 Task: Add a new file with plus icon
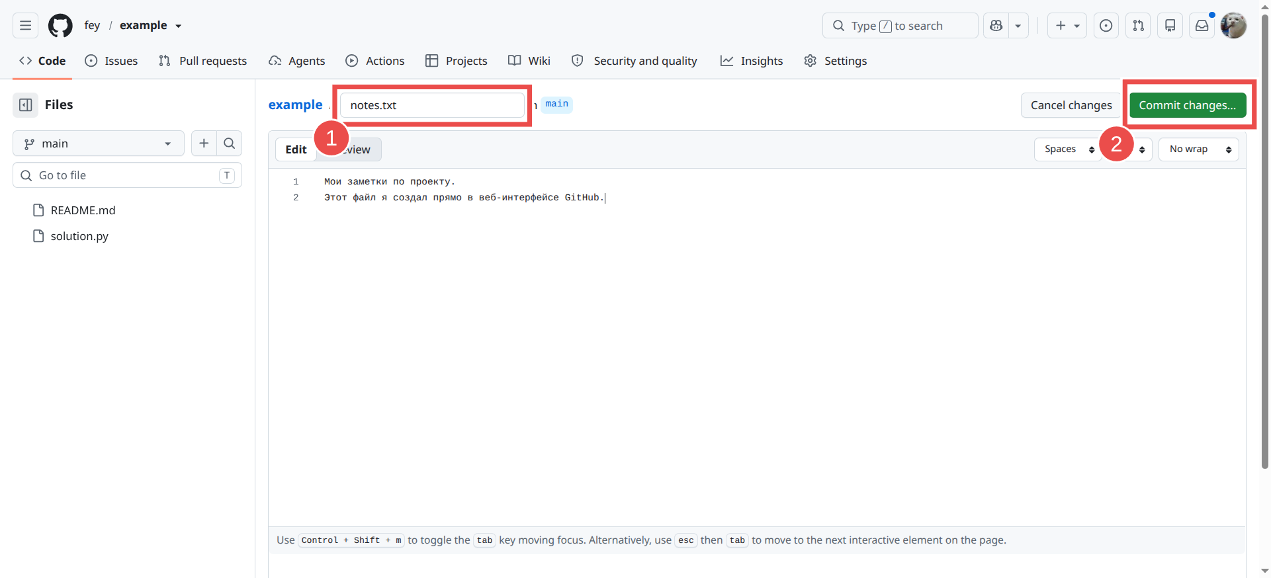(x=204, y=144)
